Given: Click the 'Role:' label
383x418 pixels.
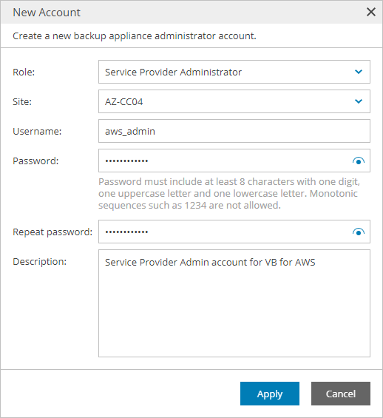Looking at the screenshot, I should pos(24,72).
